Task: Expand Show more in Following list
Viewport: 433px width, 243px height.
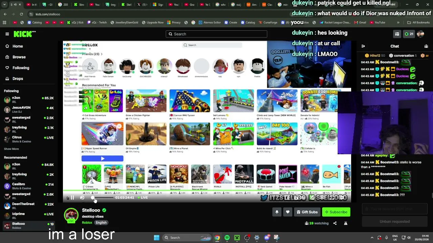Action: coord(12,149)
